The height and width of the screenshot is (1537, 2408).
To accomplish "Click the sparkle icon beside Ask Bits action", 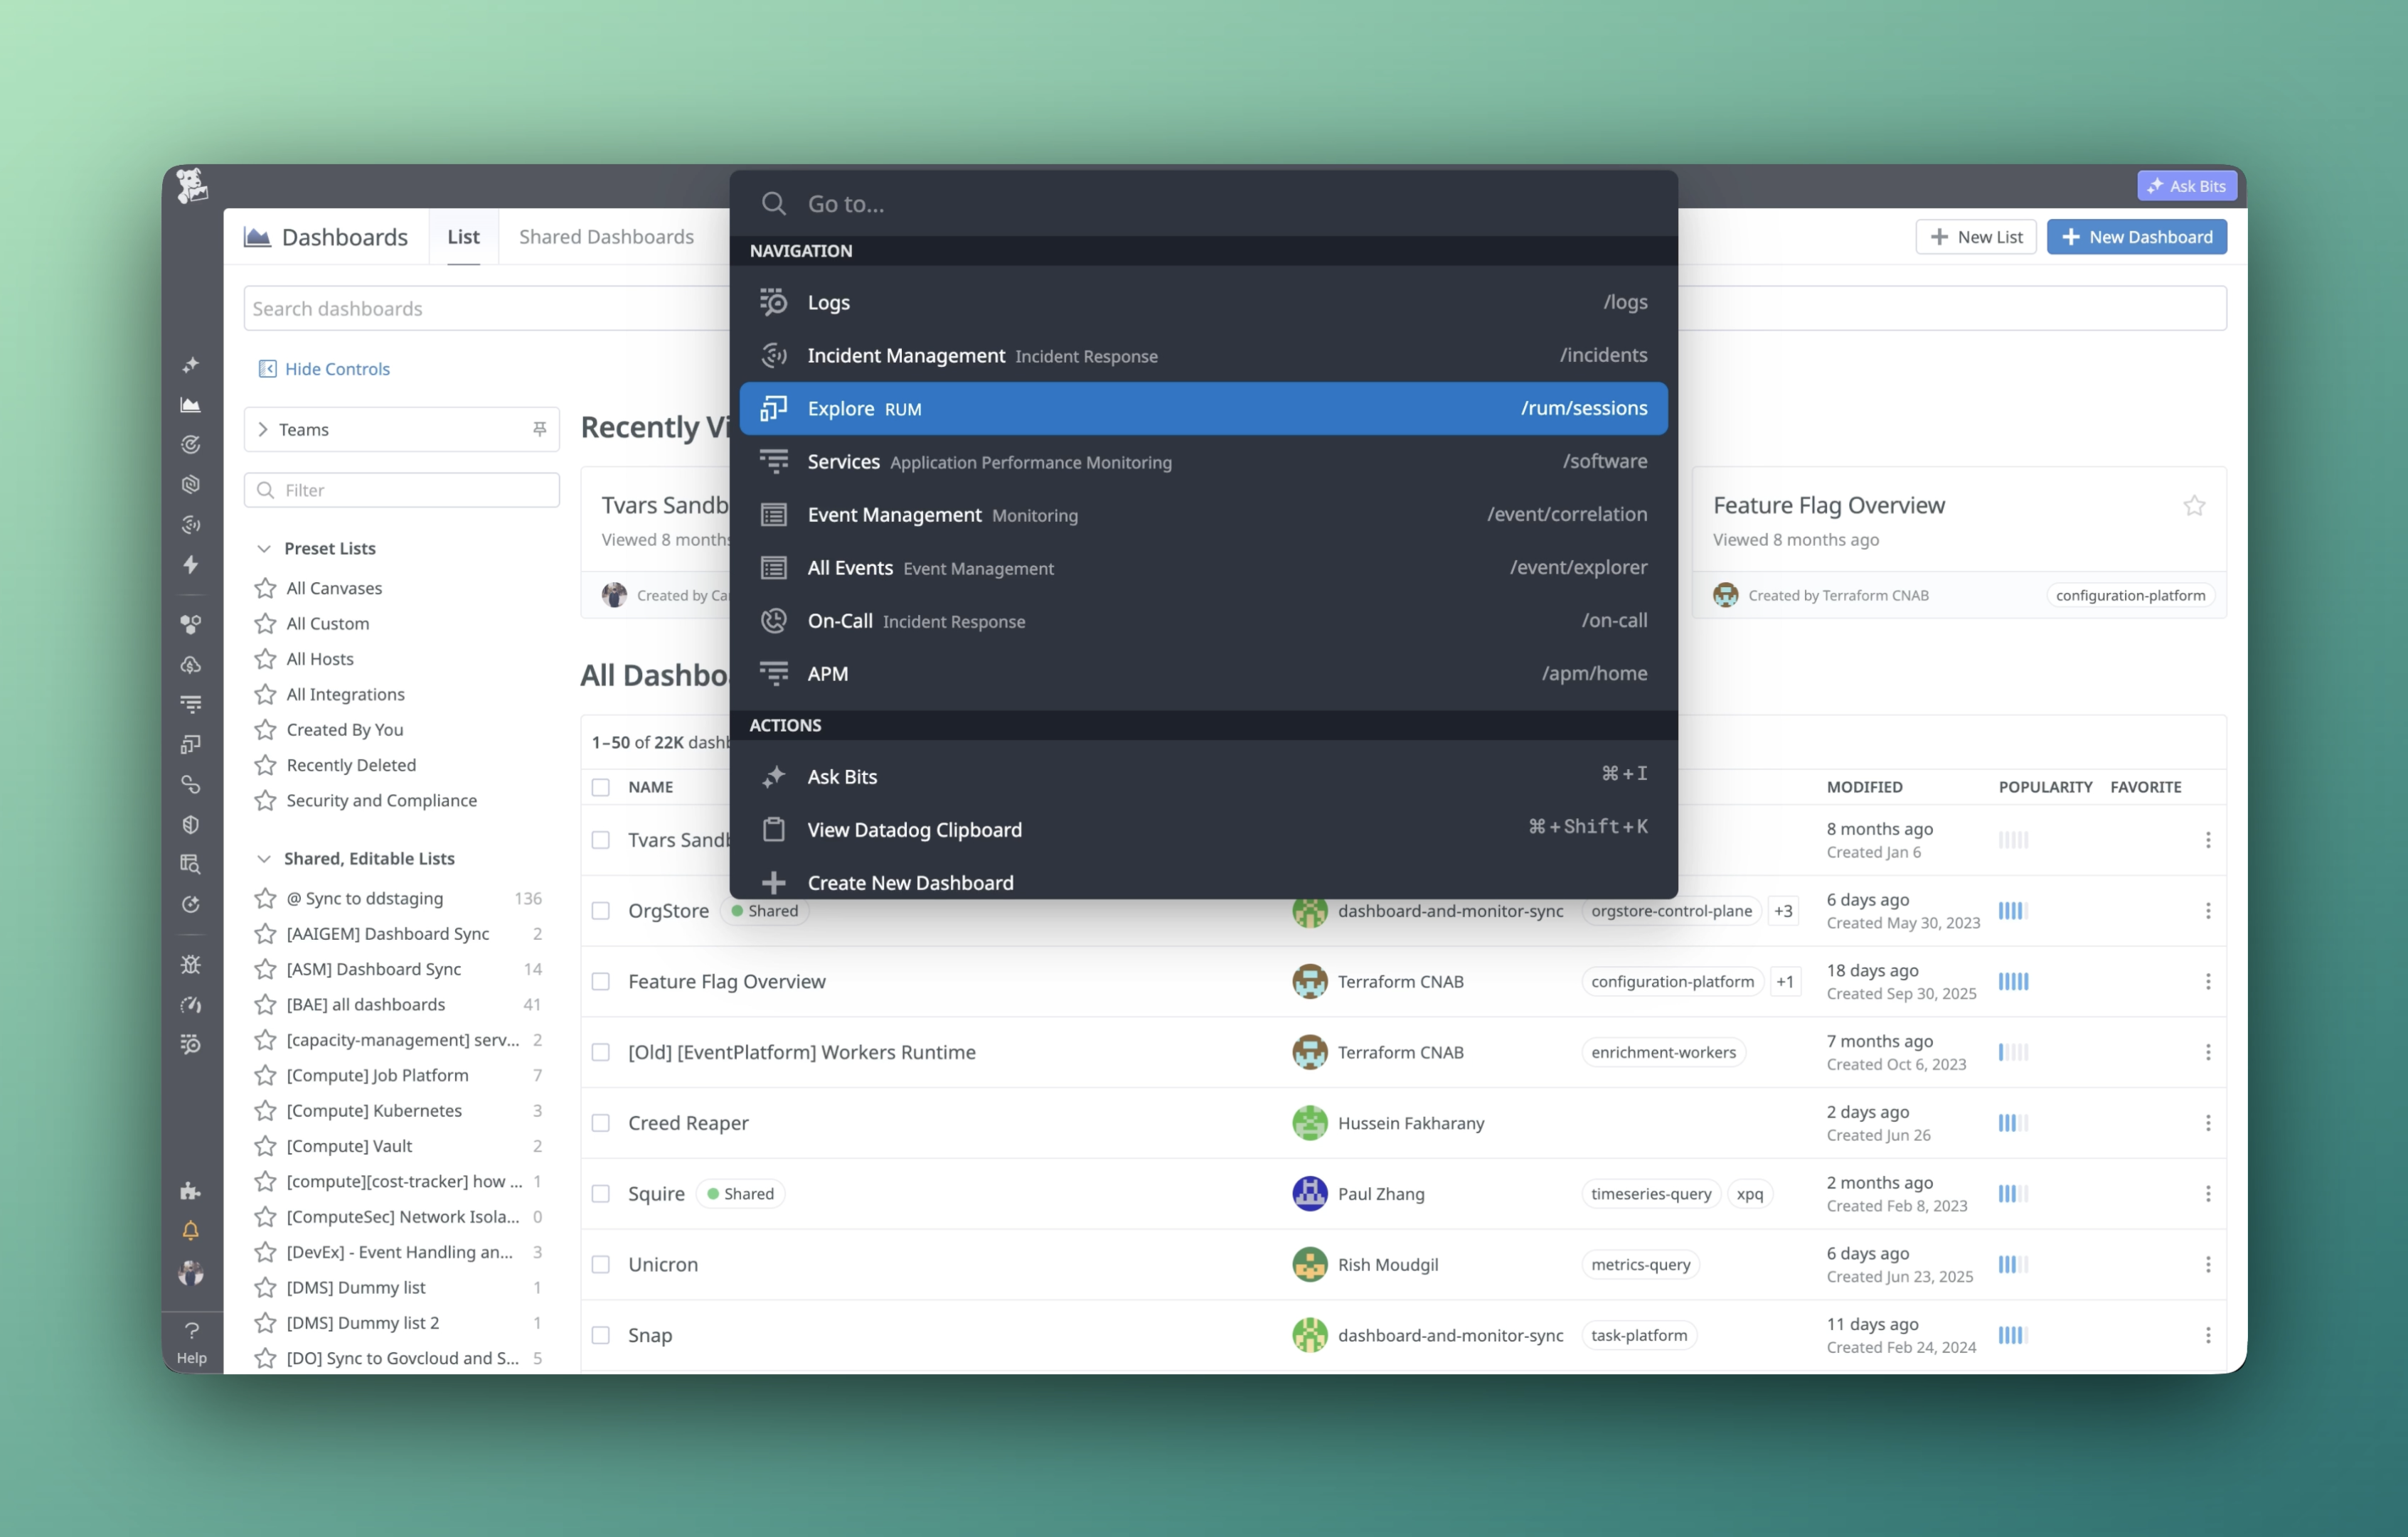I will coord(773,776).
